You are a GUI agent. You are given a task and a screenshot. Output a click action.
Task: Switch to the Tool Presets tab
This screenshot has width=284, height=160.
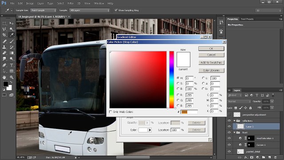click(x=247, y=19)
